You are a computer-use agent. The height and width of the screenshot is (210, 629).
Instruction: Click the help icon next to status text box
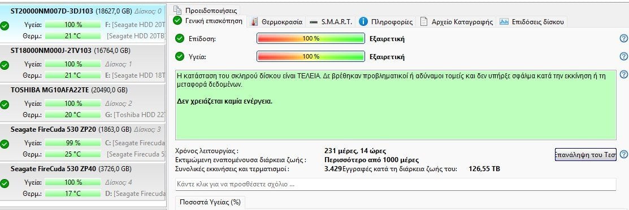click(623, 74)
